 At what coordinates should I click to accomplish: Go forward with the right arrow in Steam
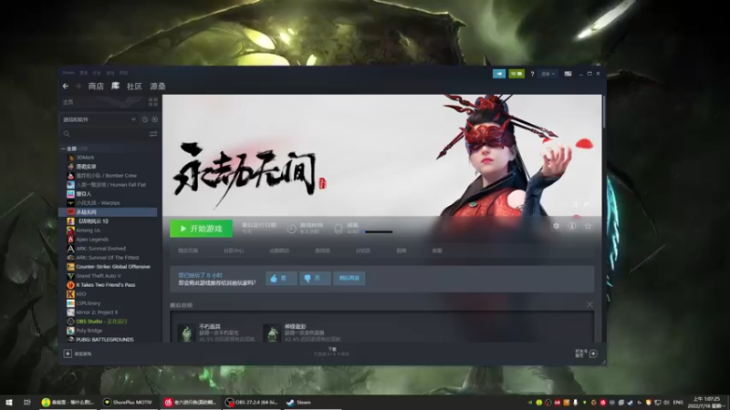tap(78, 86)
